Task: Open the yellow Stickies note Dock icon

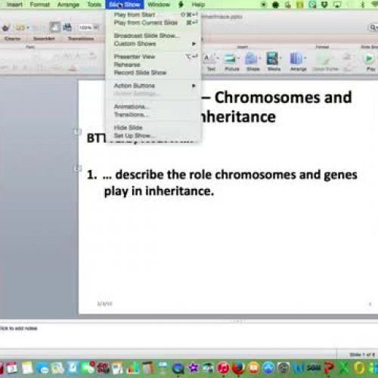Action: tap(27, 368)
